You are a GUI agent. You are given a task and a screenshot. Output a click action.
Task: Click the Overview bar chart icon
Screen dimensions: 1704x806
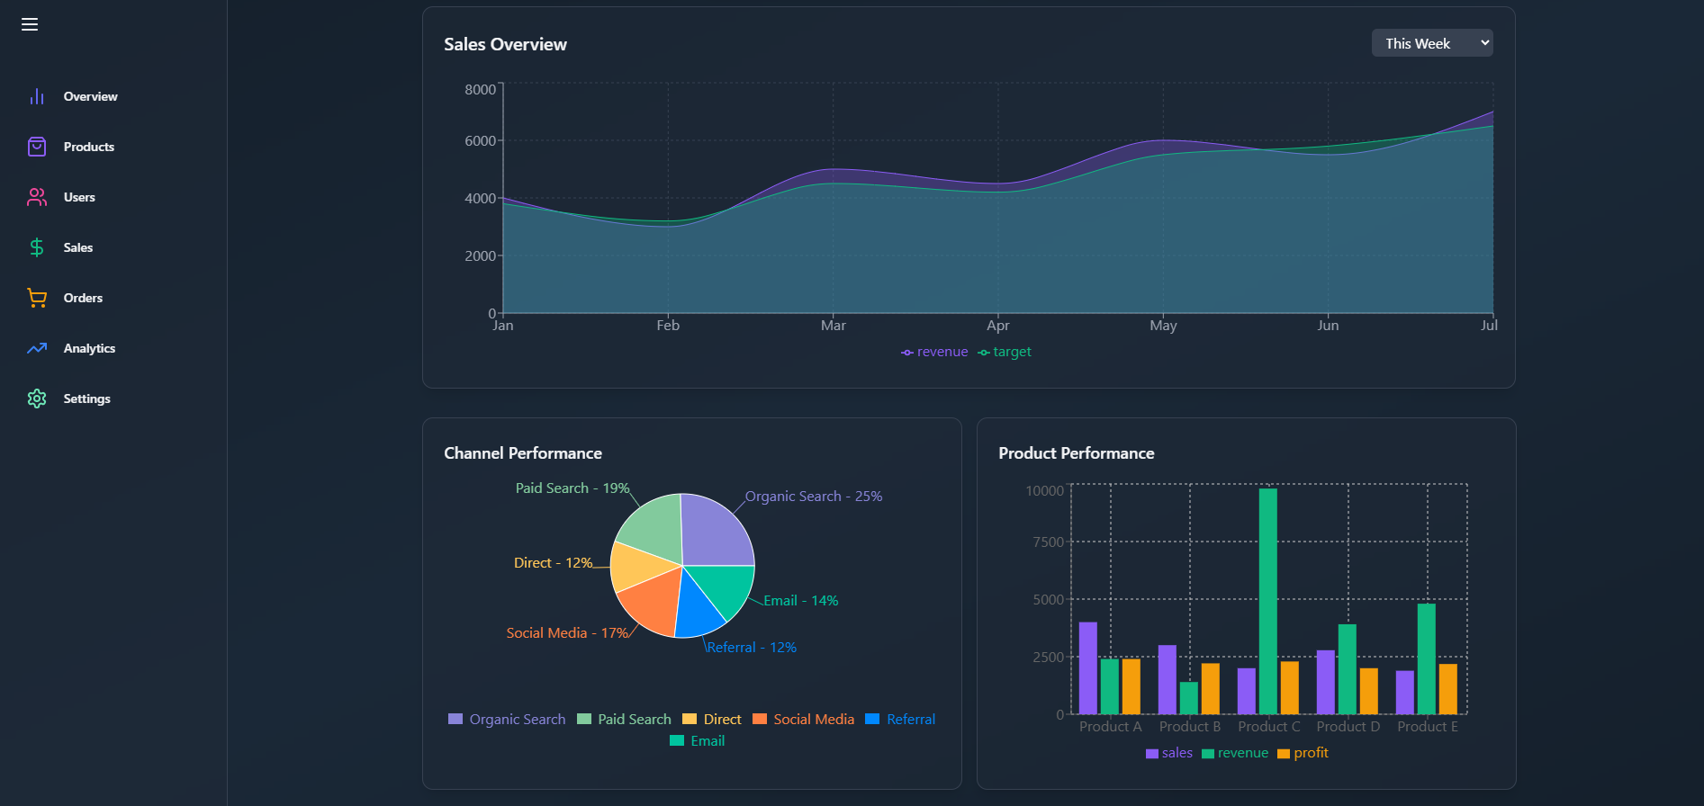point(37,96)
